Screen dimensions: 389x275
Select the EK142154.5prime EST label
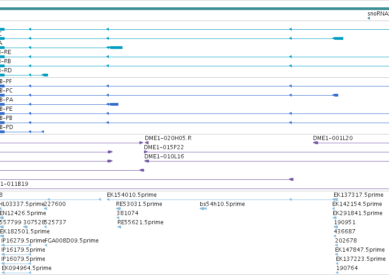(357, 204)
